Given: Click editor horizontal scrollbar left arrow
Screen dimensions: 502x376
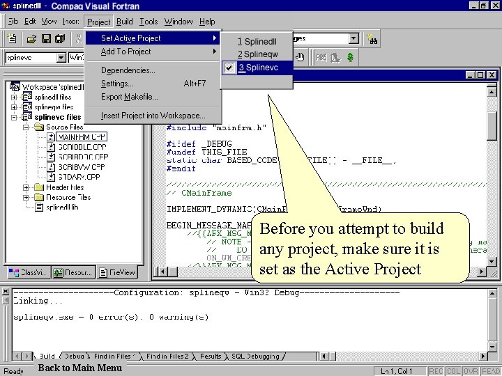Looking at the screenshot, I should point(162,272).
